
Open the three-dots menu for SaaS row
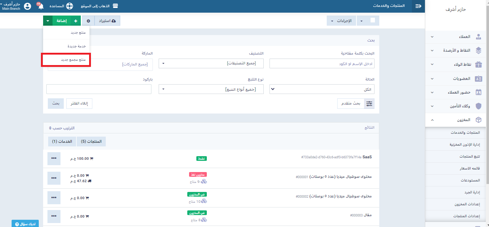coord(54,158)
